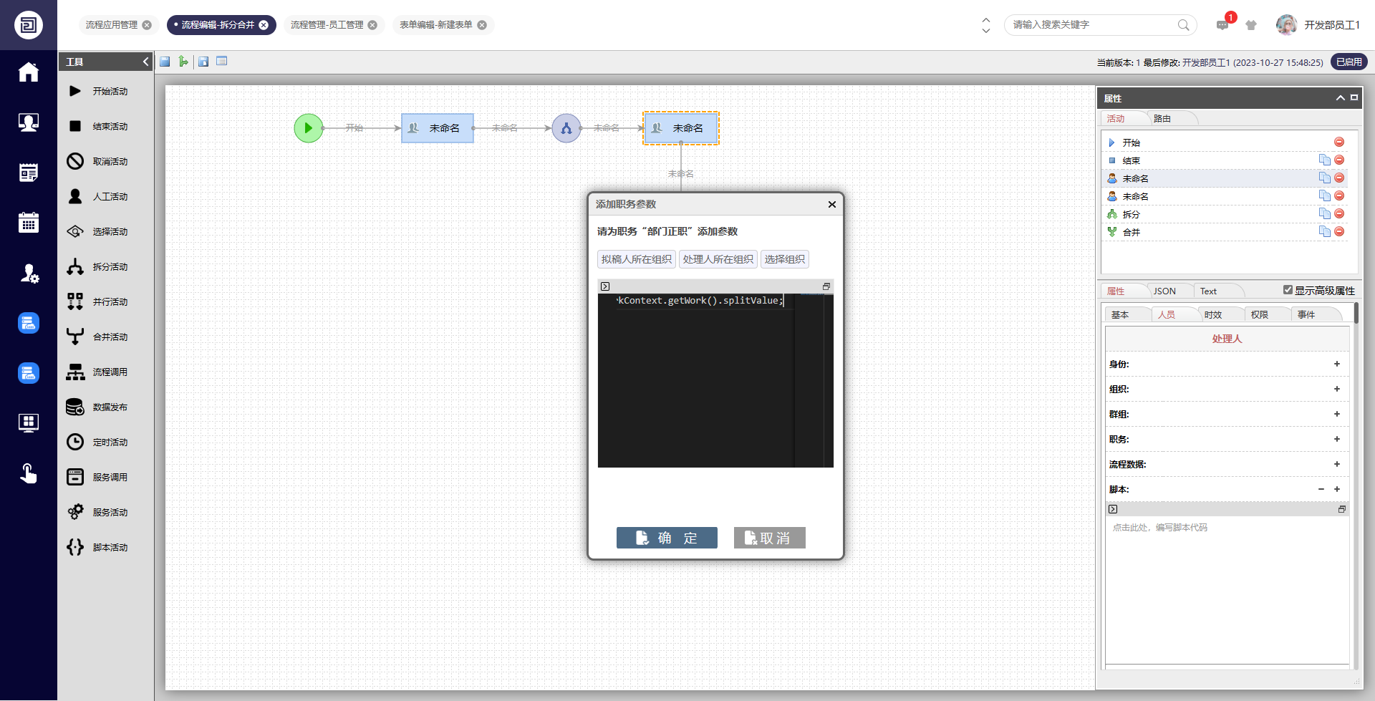1375x701 pixels.
Task: Select the 拆分活动 tool
Action: pos(98,266)
